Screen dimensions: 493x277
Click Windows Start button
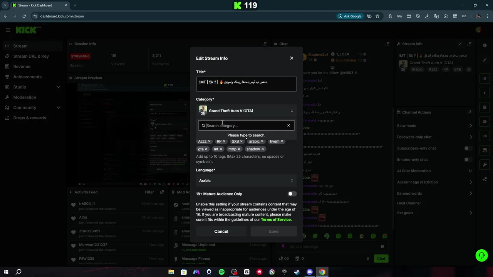click(5, 272)
